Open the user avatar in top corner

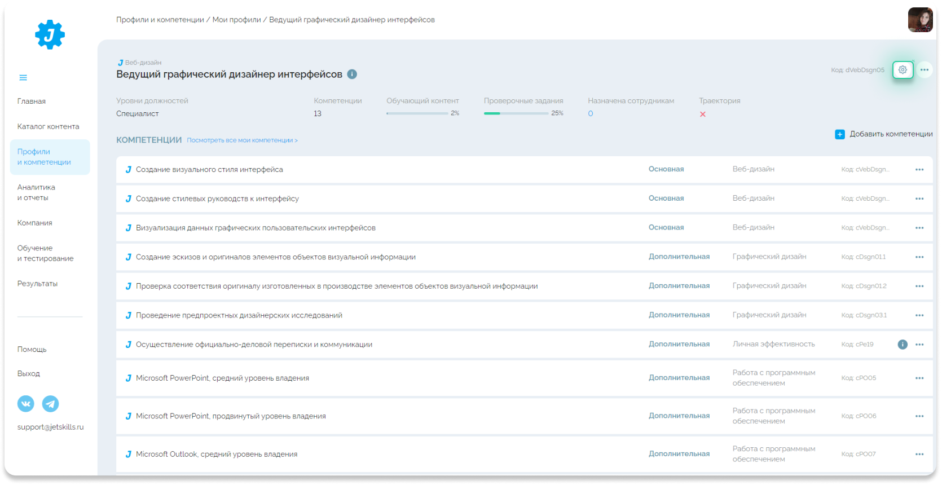pos(920,20)
